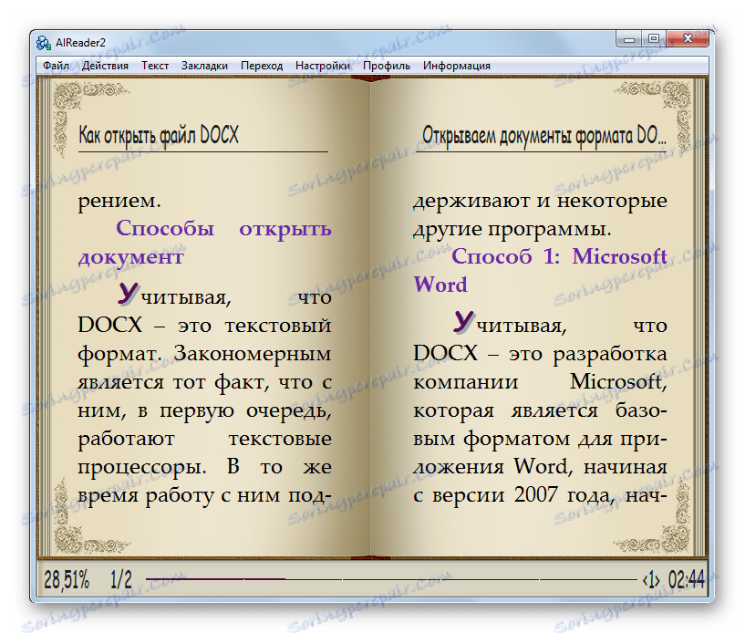This screenshot has width=745, height=633.
Task: Open the Профиль menu
Action: 387,66
